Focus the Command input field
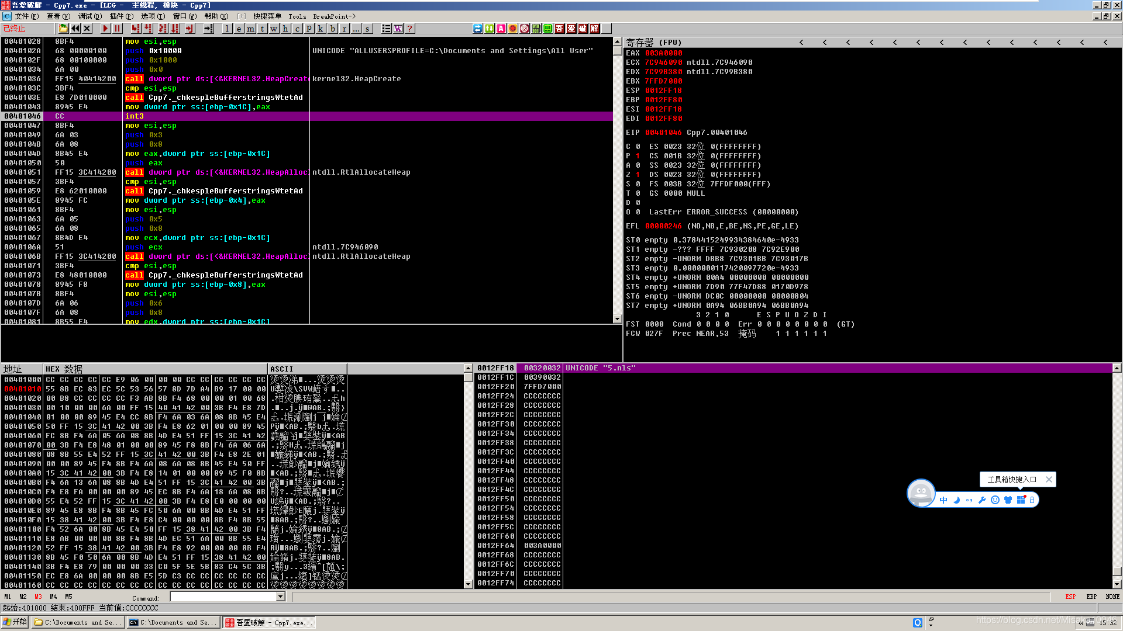The image size is (1123, 631). [223, 597]
